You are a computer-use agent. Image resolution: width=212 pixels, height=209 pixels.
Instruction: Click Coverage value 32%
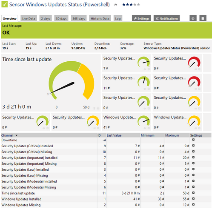(123, 48)
